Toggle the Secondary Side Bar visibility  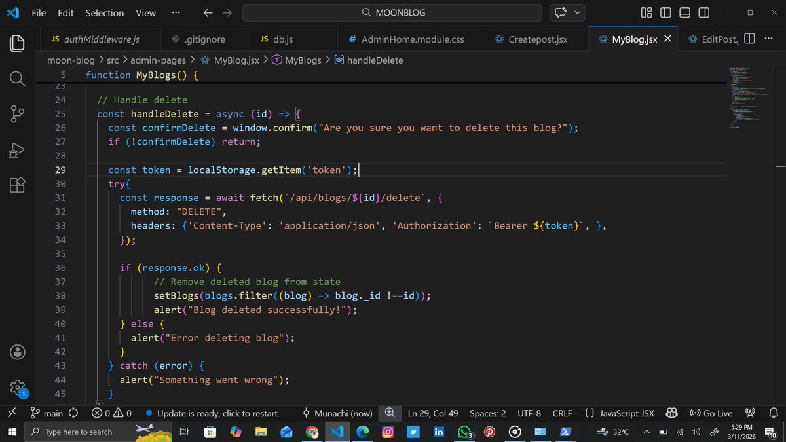pyautogui.click(x=703, y=12)
